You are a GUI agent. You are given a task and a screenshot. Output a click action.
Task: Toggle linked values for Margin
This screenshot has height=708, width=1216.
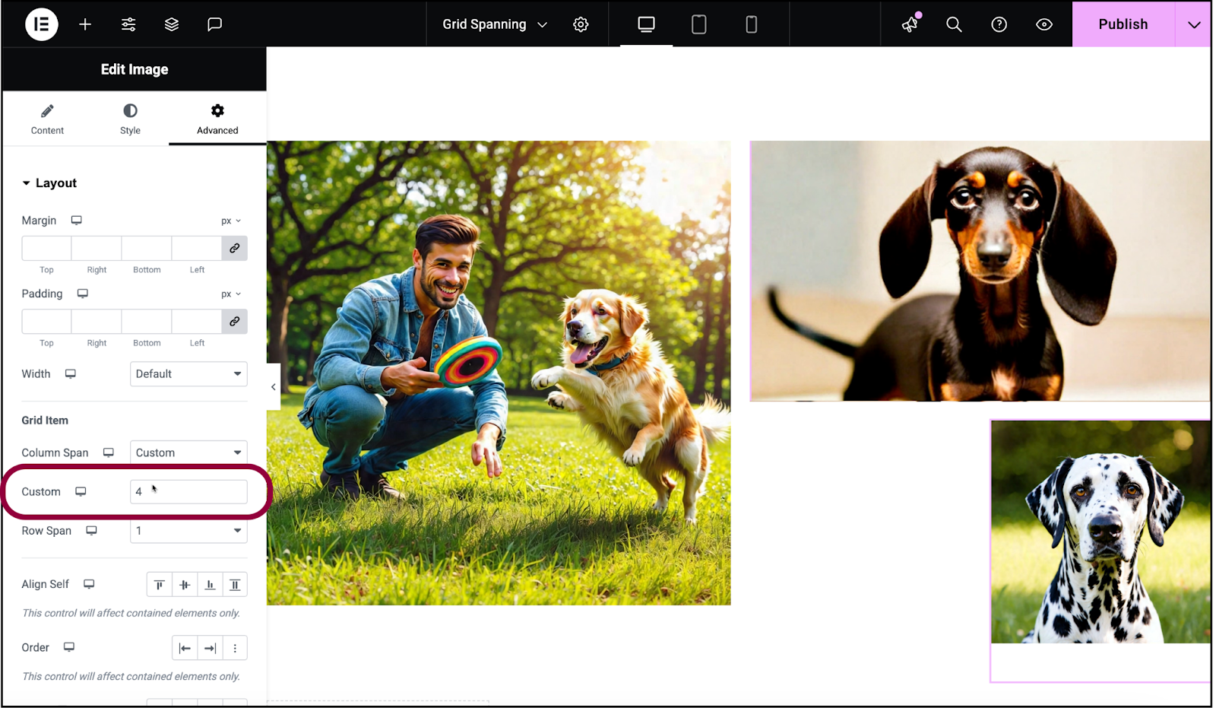235,248
